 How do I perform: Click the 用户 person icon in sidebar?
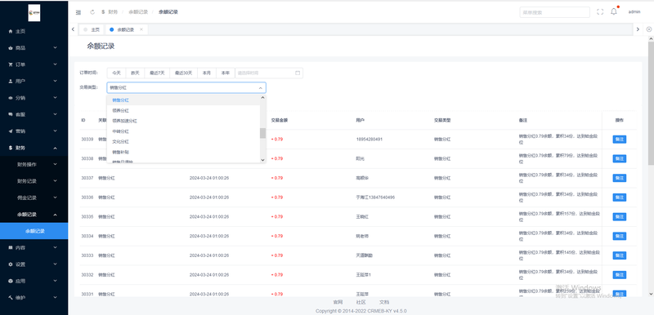pos(11,81)
